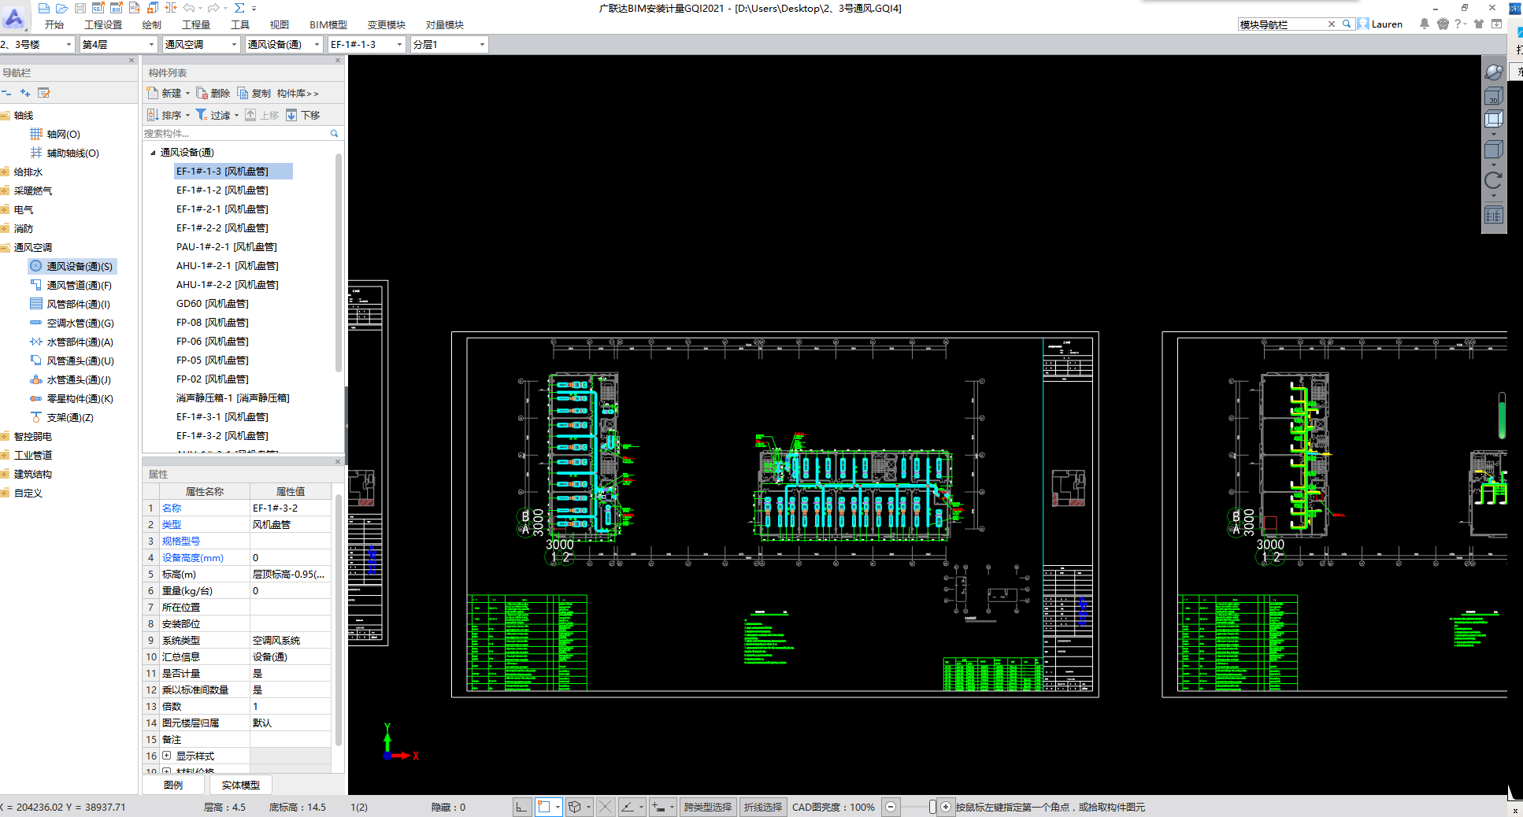Click the skin t-shirt icon
The width and height of the screenshot is (1523, 817).
click(1479, 24)
